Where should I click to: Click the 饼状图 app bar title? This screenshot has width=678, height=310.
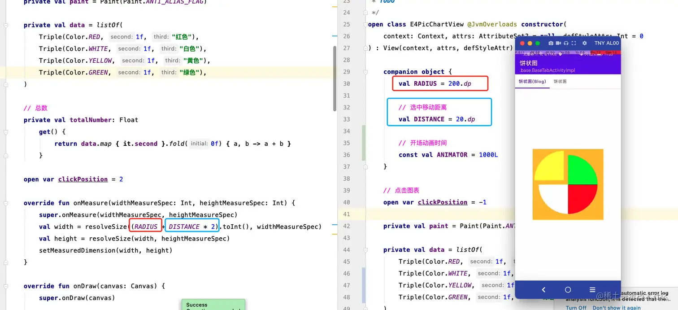tap(529, 63)
